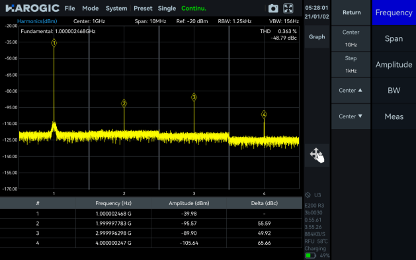Click the connection status icon beside U3

click(x=308, y=195)
